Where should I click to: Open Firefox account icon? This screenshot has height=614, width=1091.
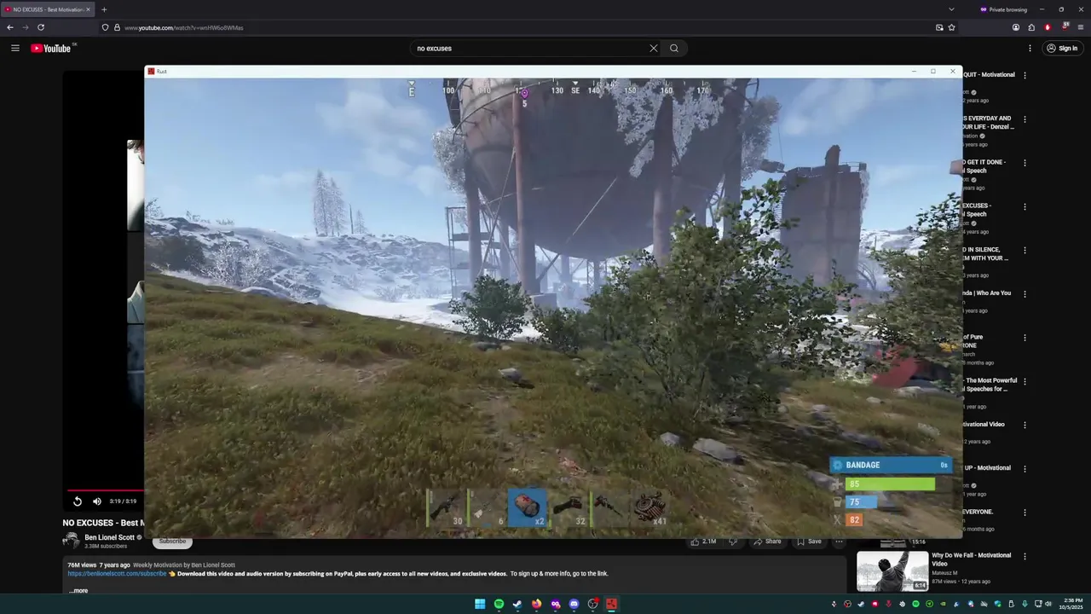(1016, 27)
